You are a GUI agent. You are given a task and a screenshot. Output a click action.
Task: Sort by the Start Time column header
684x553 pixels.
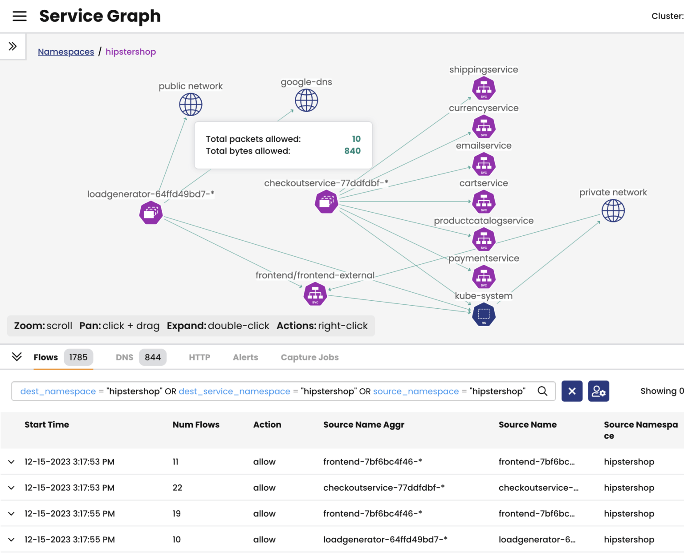(x=47, y=424)
